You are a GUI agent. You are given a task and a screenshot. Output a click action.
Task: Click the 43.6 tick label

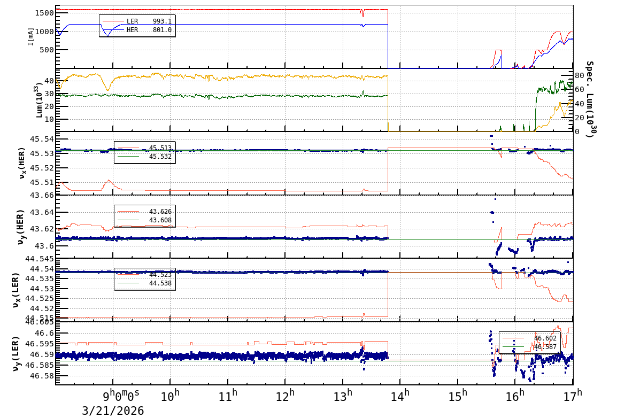(44, 246)
